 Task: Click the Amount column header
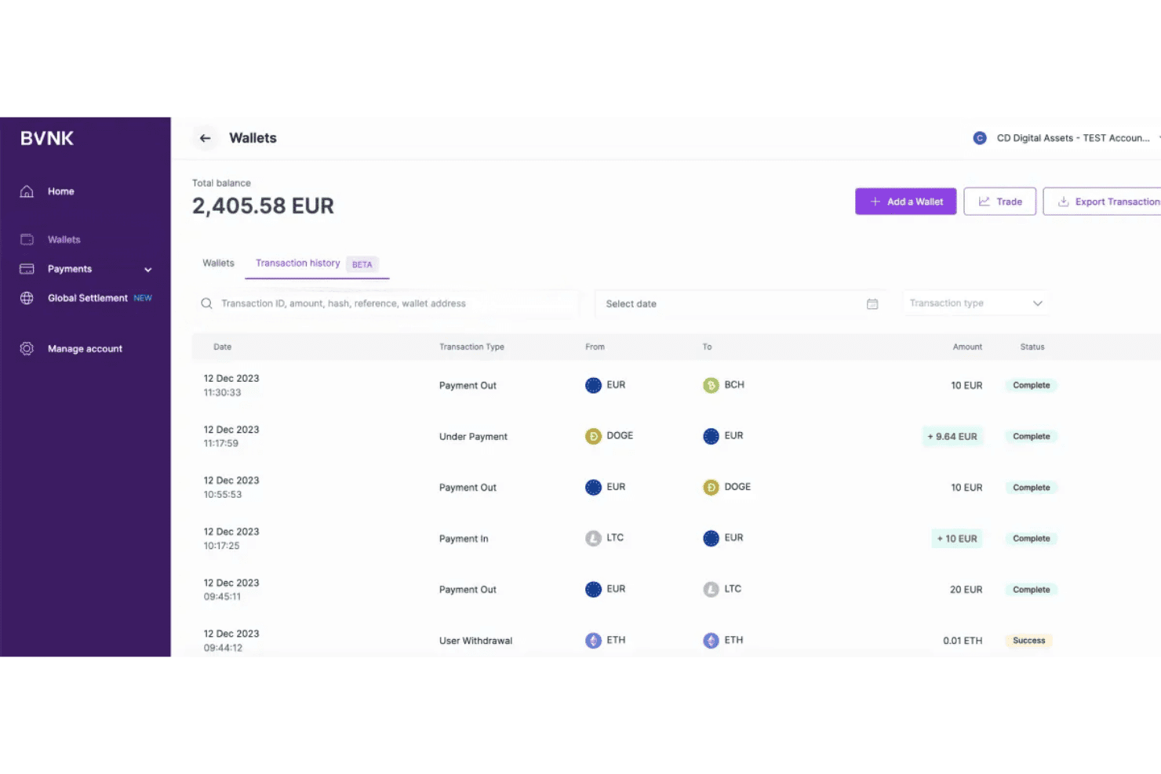click(x=967, y=347)
